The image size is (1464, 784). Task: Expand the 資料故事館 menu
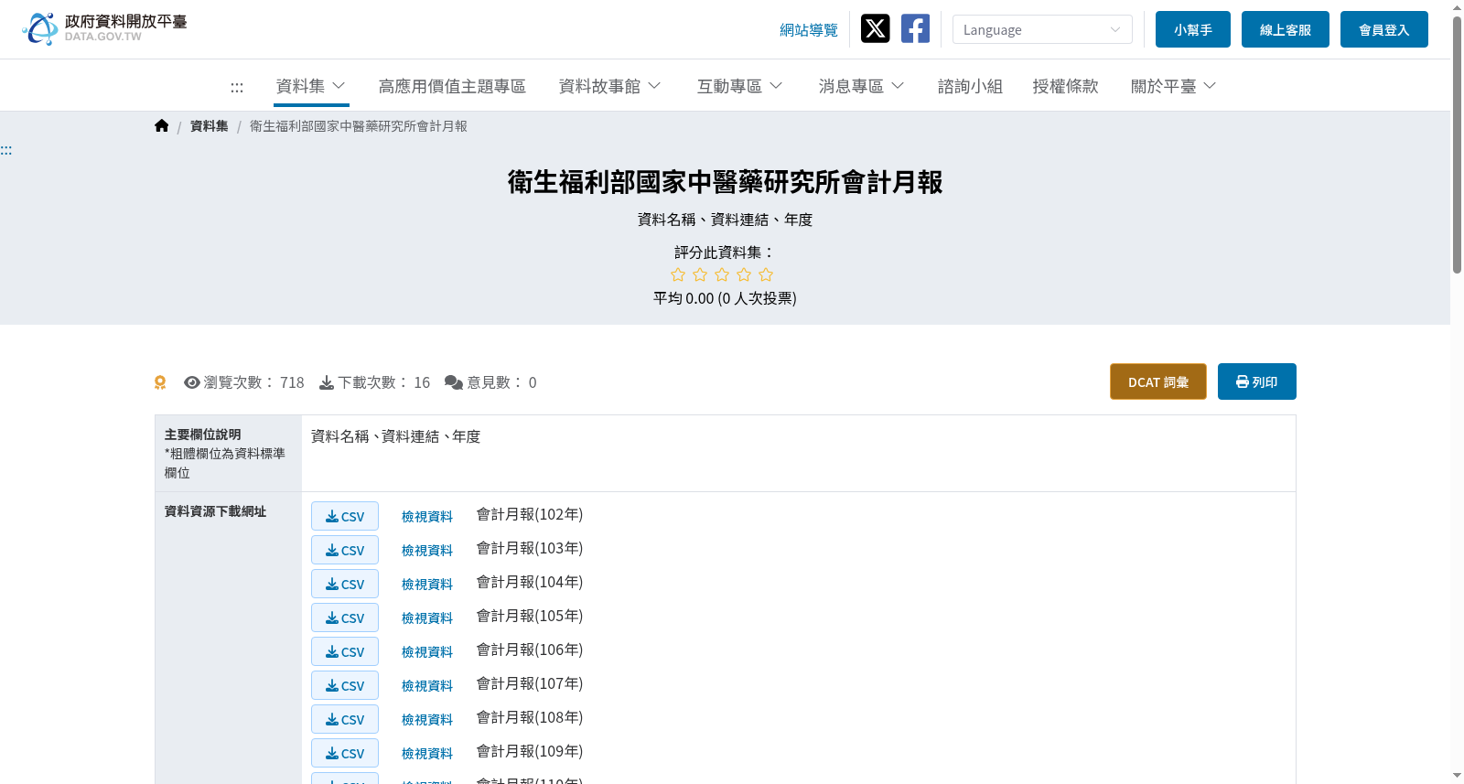point(609,86)
